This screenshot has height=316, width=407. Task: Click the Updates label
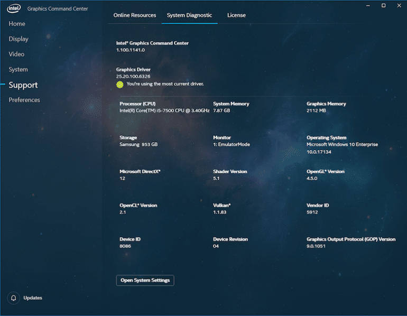33,298
